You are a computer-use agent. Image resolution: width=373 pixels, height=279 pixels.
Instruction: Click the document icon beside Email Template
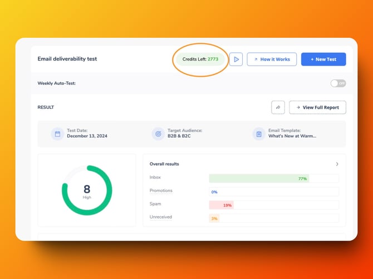point(258,134)
